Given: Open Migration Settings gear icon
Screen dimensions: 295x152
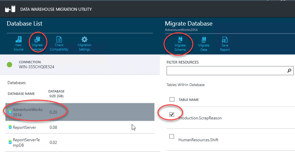Looking at the screenshot, I should point(84,39).
